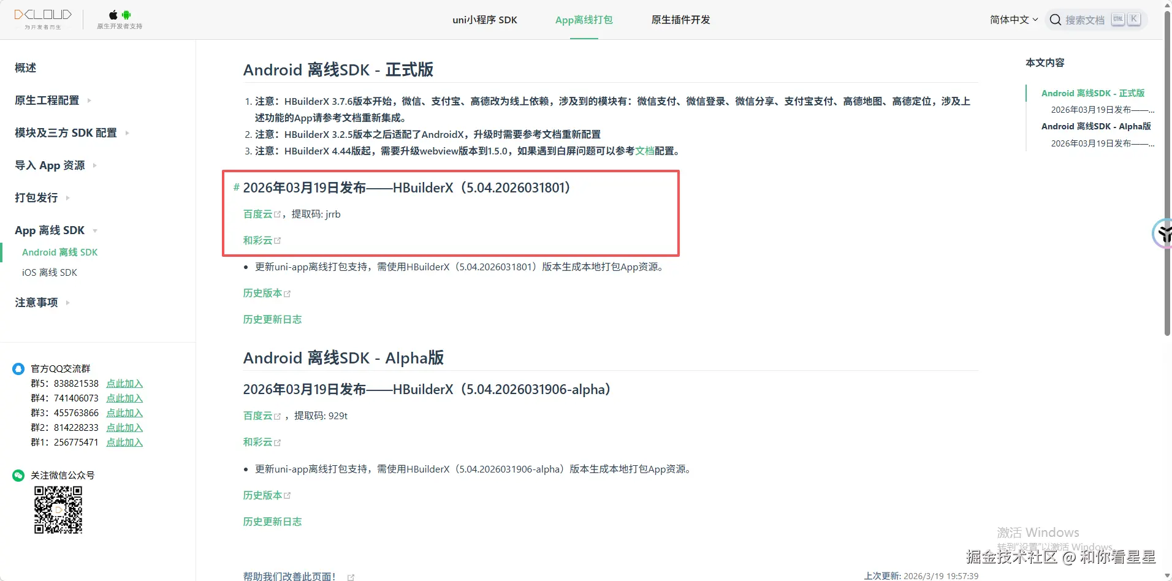This screenshot has height=581, width=1172.
Task: Open the 简体中文 language dropdown
Action: pos(1014,20)
